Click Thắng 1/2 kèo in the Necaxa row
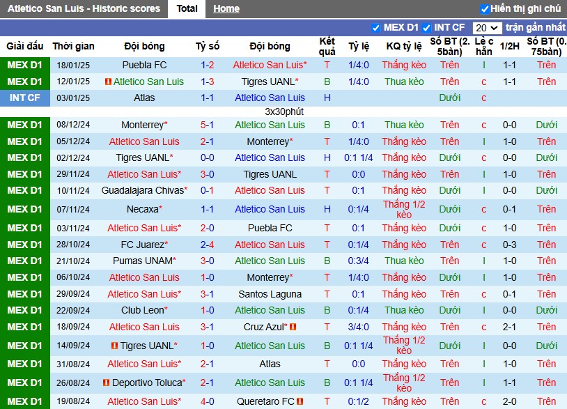567x409 pixels. coord(404,210)
